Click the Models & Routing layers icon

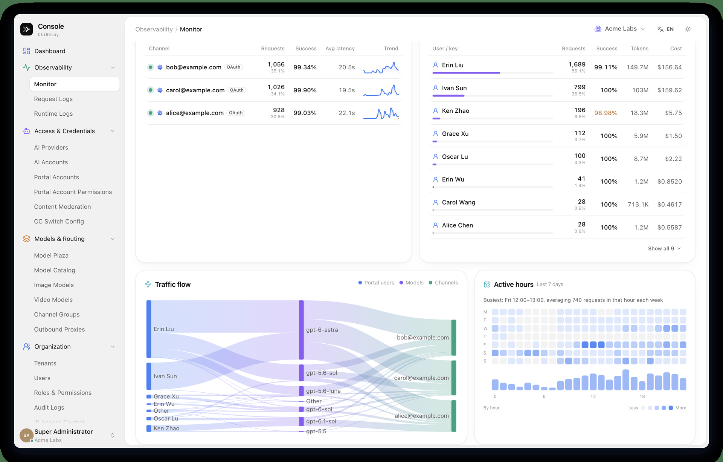26,239
